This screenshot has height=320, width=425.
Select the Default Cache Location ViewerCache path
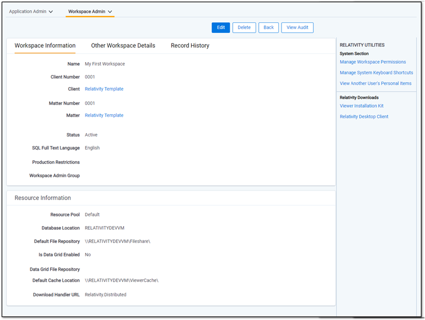[x=122, y=281]
